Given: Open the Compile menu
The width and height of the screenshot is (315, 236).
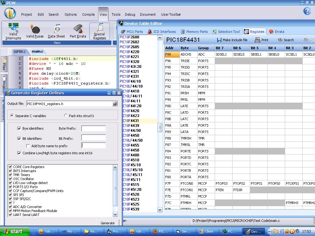Looking at the screenshot, I should coord(88,14).
